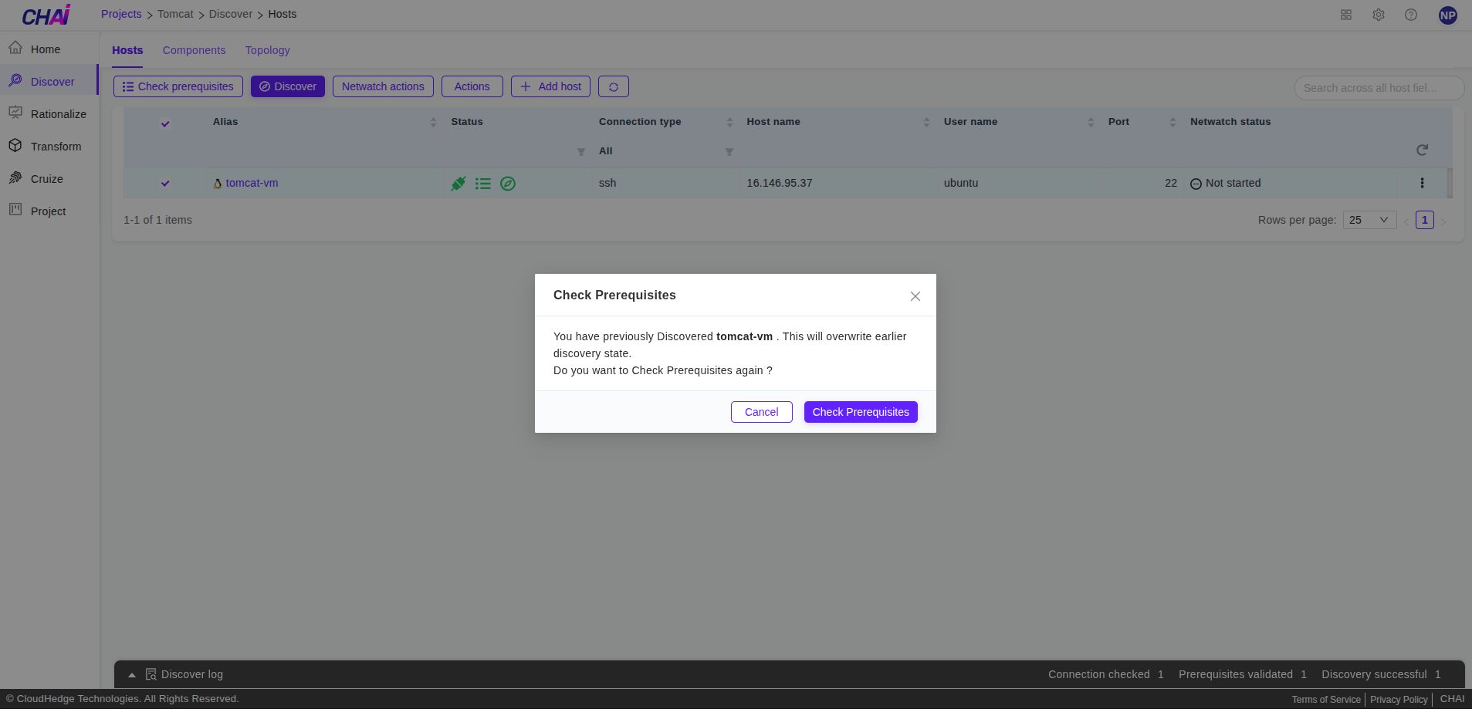Open the Netwatch actions dropdown
Image resolution: width=1472 pixels, height=709 pixels.
point(383,86)
